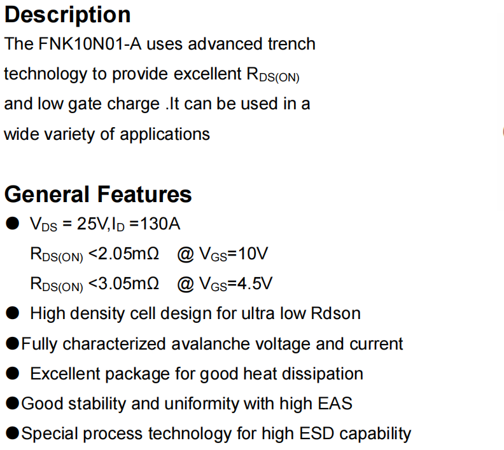Click the bullet before High density cell design

click(13, 313)
